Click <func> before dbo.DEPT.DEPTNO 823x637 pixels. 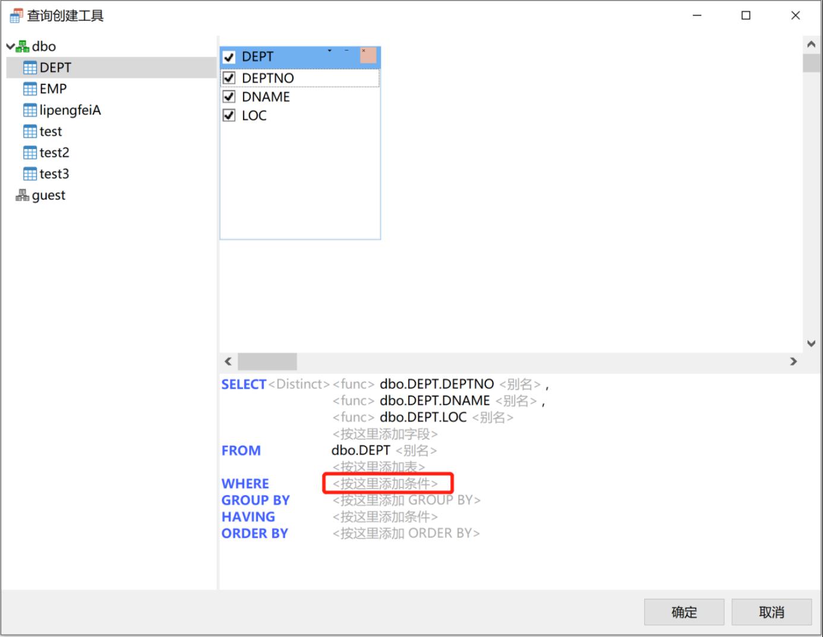354,384
